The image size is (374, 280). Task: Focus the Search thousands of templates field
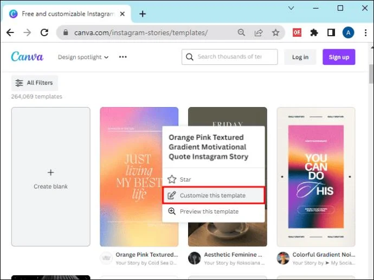230,57
